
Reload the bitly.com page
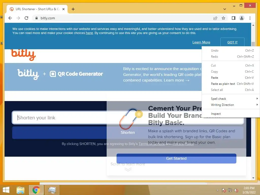(26, 18)
